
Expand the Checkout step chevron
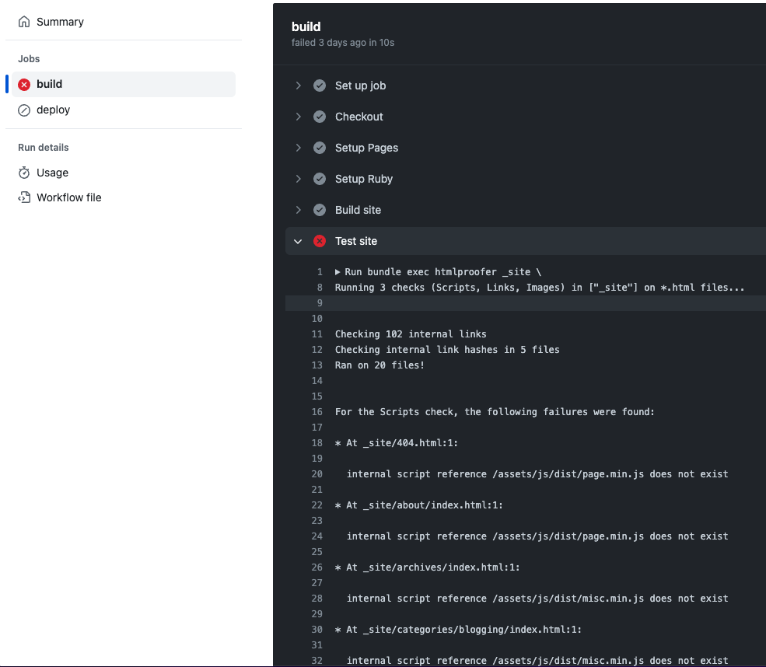tap(298, 117)
